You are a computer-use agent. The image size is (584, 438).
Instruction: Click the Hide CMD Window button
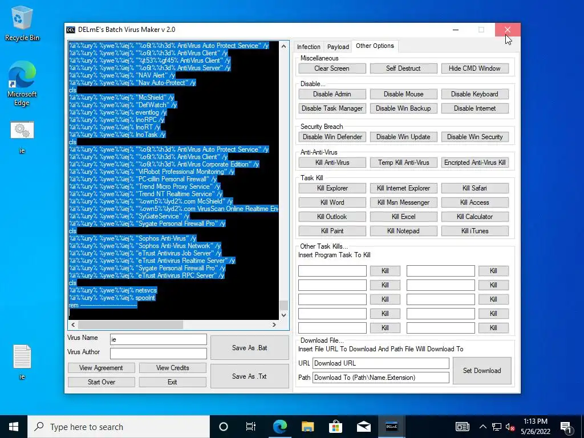point(474,68)
